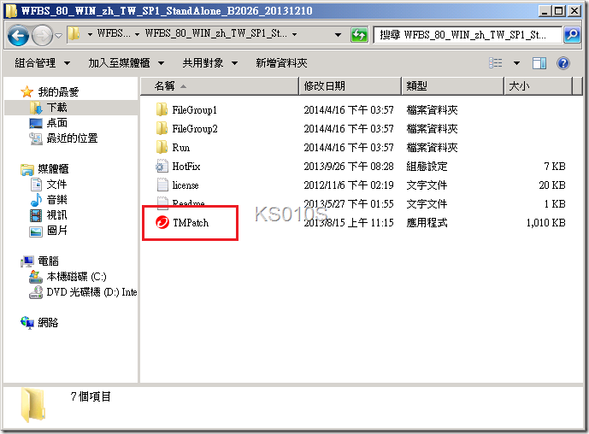This screenshot has height=434, width=589.
Task: Click the TMPatch application icon
Action: coord(162,222)
